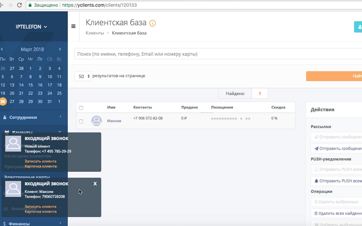The width and height of the screenshot is (362, 226).
Task: Go to previous month in calendar
Action: click(x=2, y=49)
